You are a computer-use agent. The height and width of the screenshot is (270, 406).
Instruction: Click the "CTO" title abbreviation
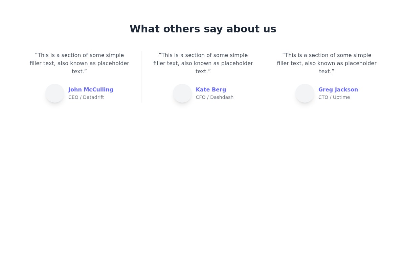(323, 98)
